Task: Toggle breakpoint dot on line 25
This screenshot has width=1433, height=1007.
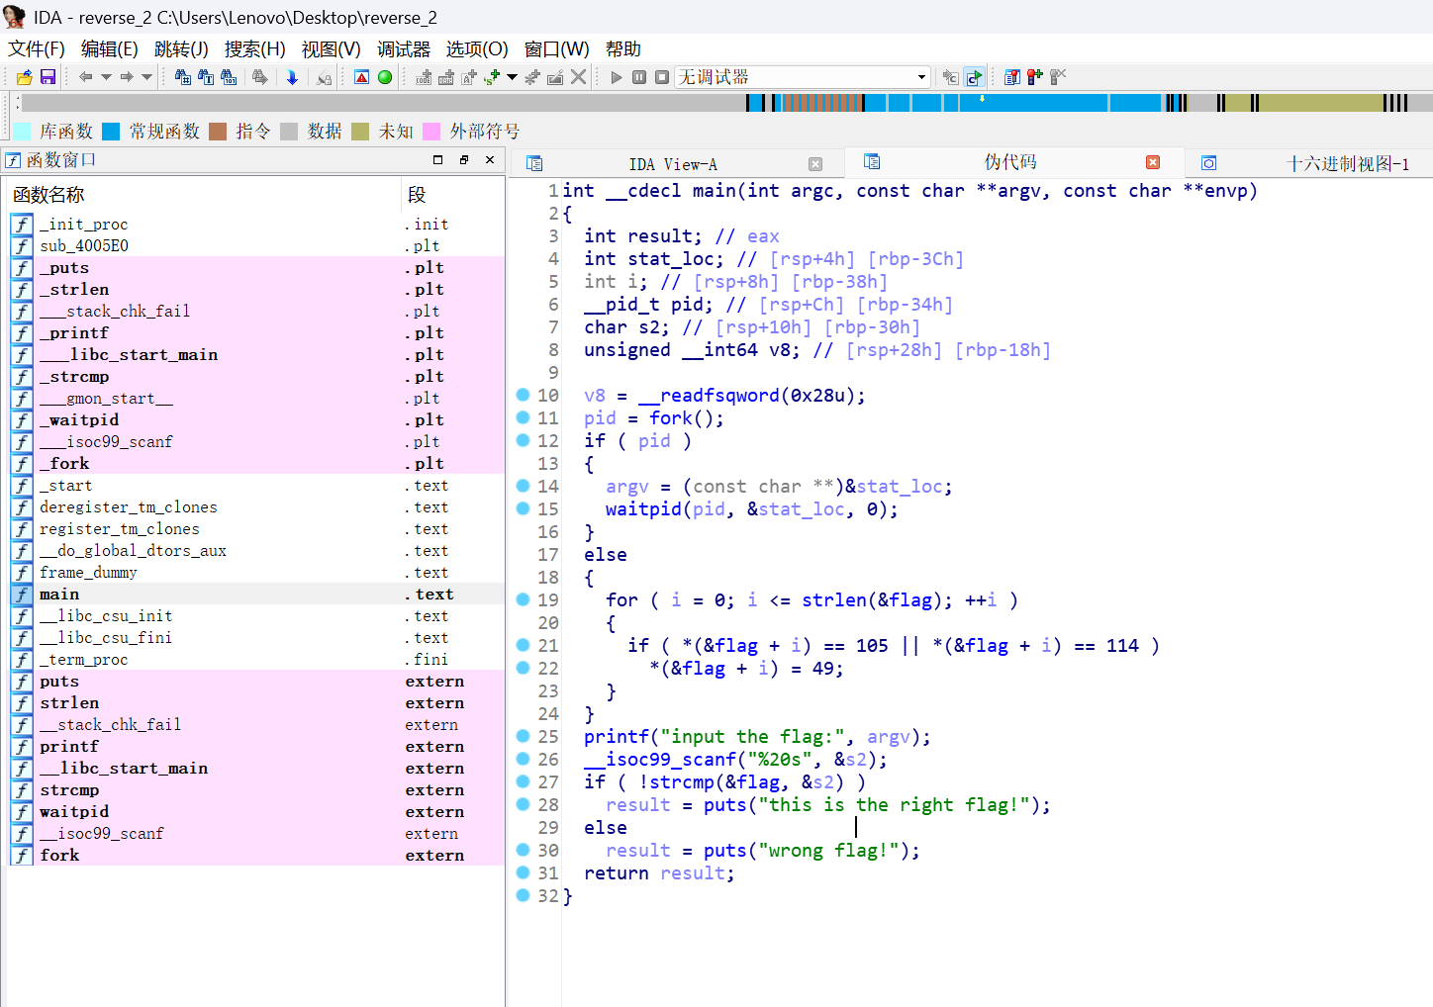Action: point(524,736)
